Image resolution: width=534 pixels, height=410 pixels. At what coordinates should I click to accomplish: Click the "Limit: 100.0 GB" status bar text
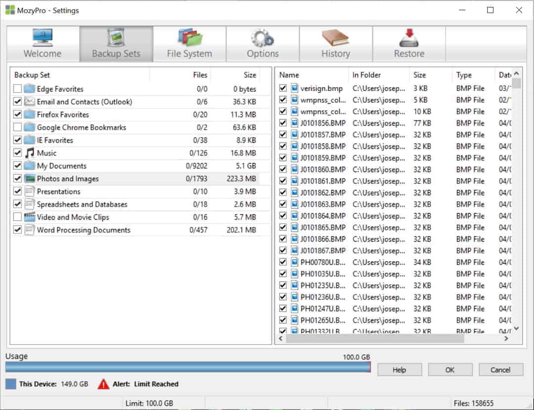pos(149,404)
